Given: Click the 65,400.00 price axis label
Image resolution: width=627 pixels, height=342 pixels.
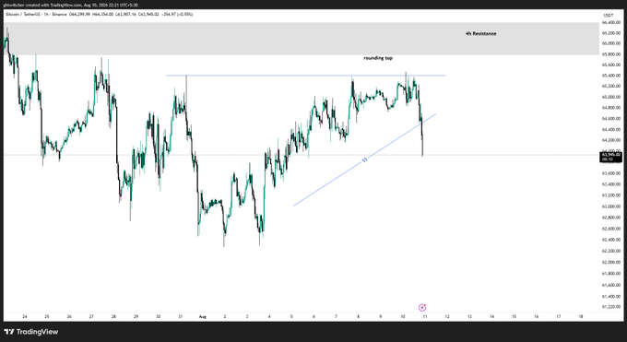Looking at the screenshot, I should click(611, 76).
